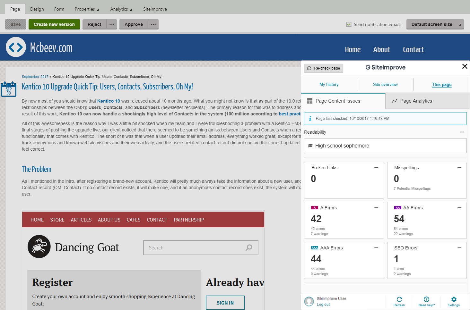Click the Page Content Issues table icon
470x310 pixels.
point(310,101)
